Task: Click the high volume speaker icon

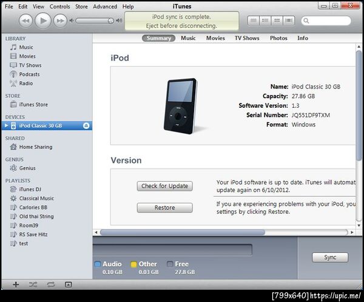Action: [119, 21]
